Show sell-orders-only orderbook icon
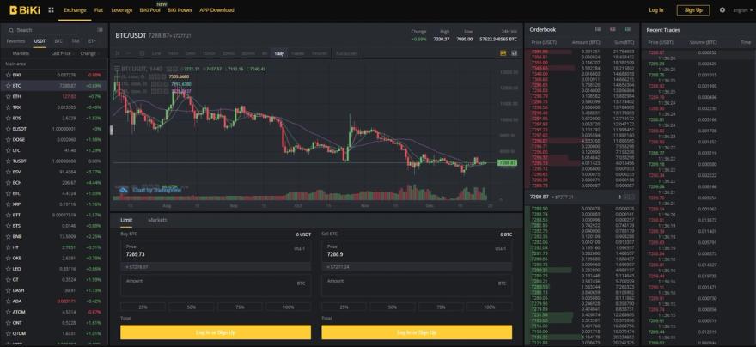756x347 pixels. [613, 29]
